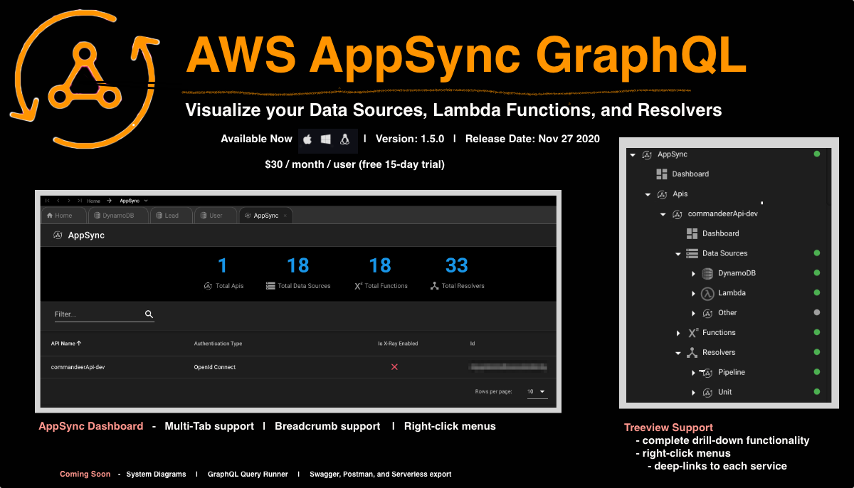Click the forward navigation arrow in the breadcrumb bar
Viewport: 854px width, 488px height.
point(68,201)
